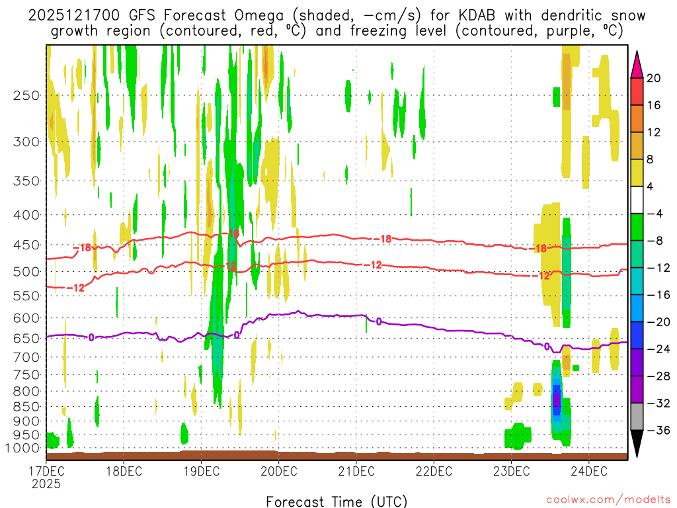Viewport: 677px width, 508px height.
Task: Click the blue-purple strong omega core near 850 hPa
Action: tap(557, 400)
